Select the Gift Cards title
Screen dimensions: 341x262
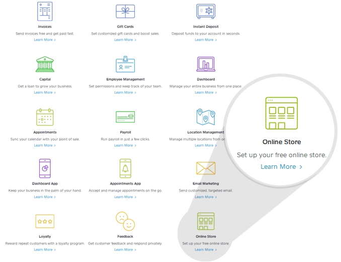pos(125,27)
